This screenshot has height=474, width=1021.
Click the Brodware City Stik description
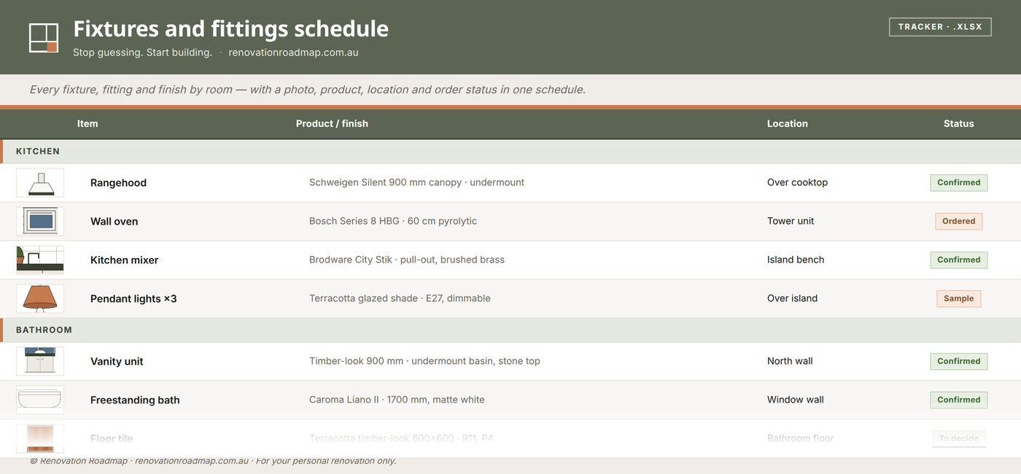point(407,260)
